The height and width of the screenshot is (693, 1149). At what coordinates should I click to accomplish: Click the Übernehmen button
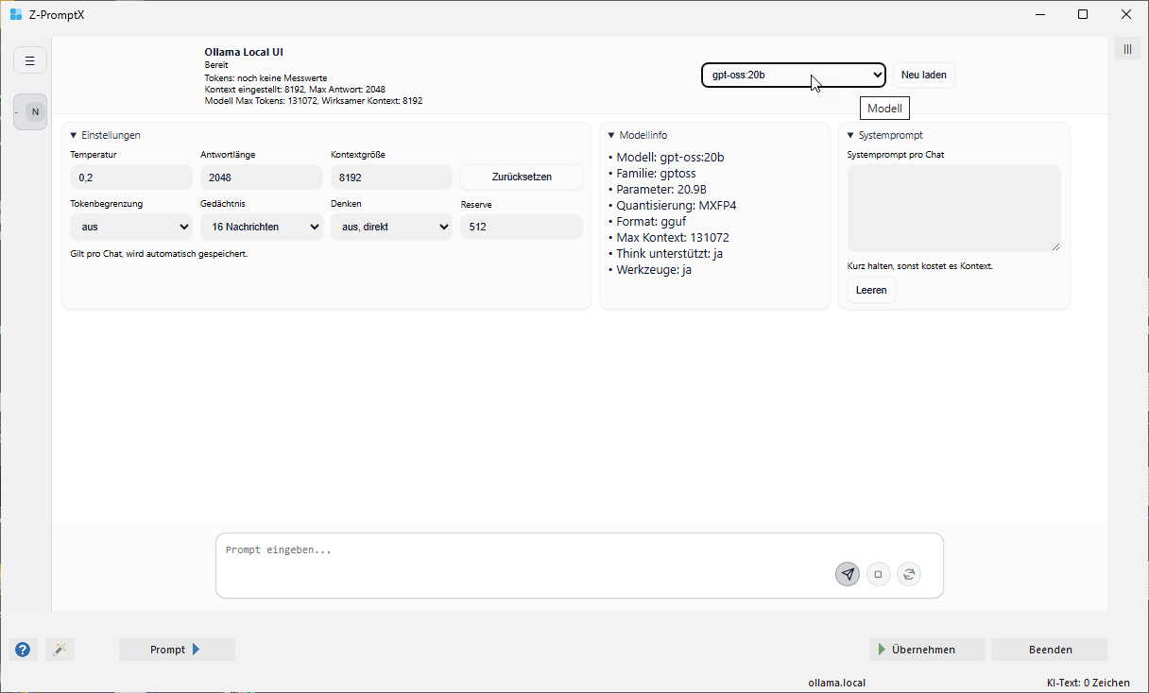pyautogui.click(x=926, y=650)
